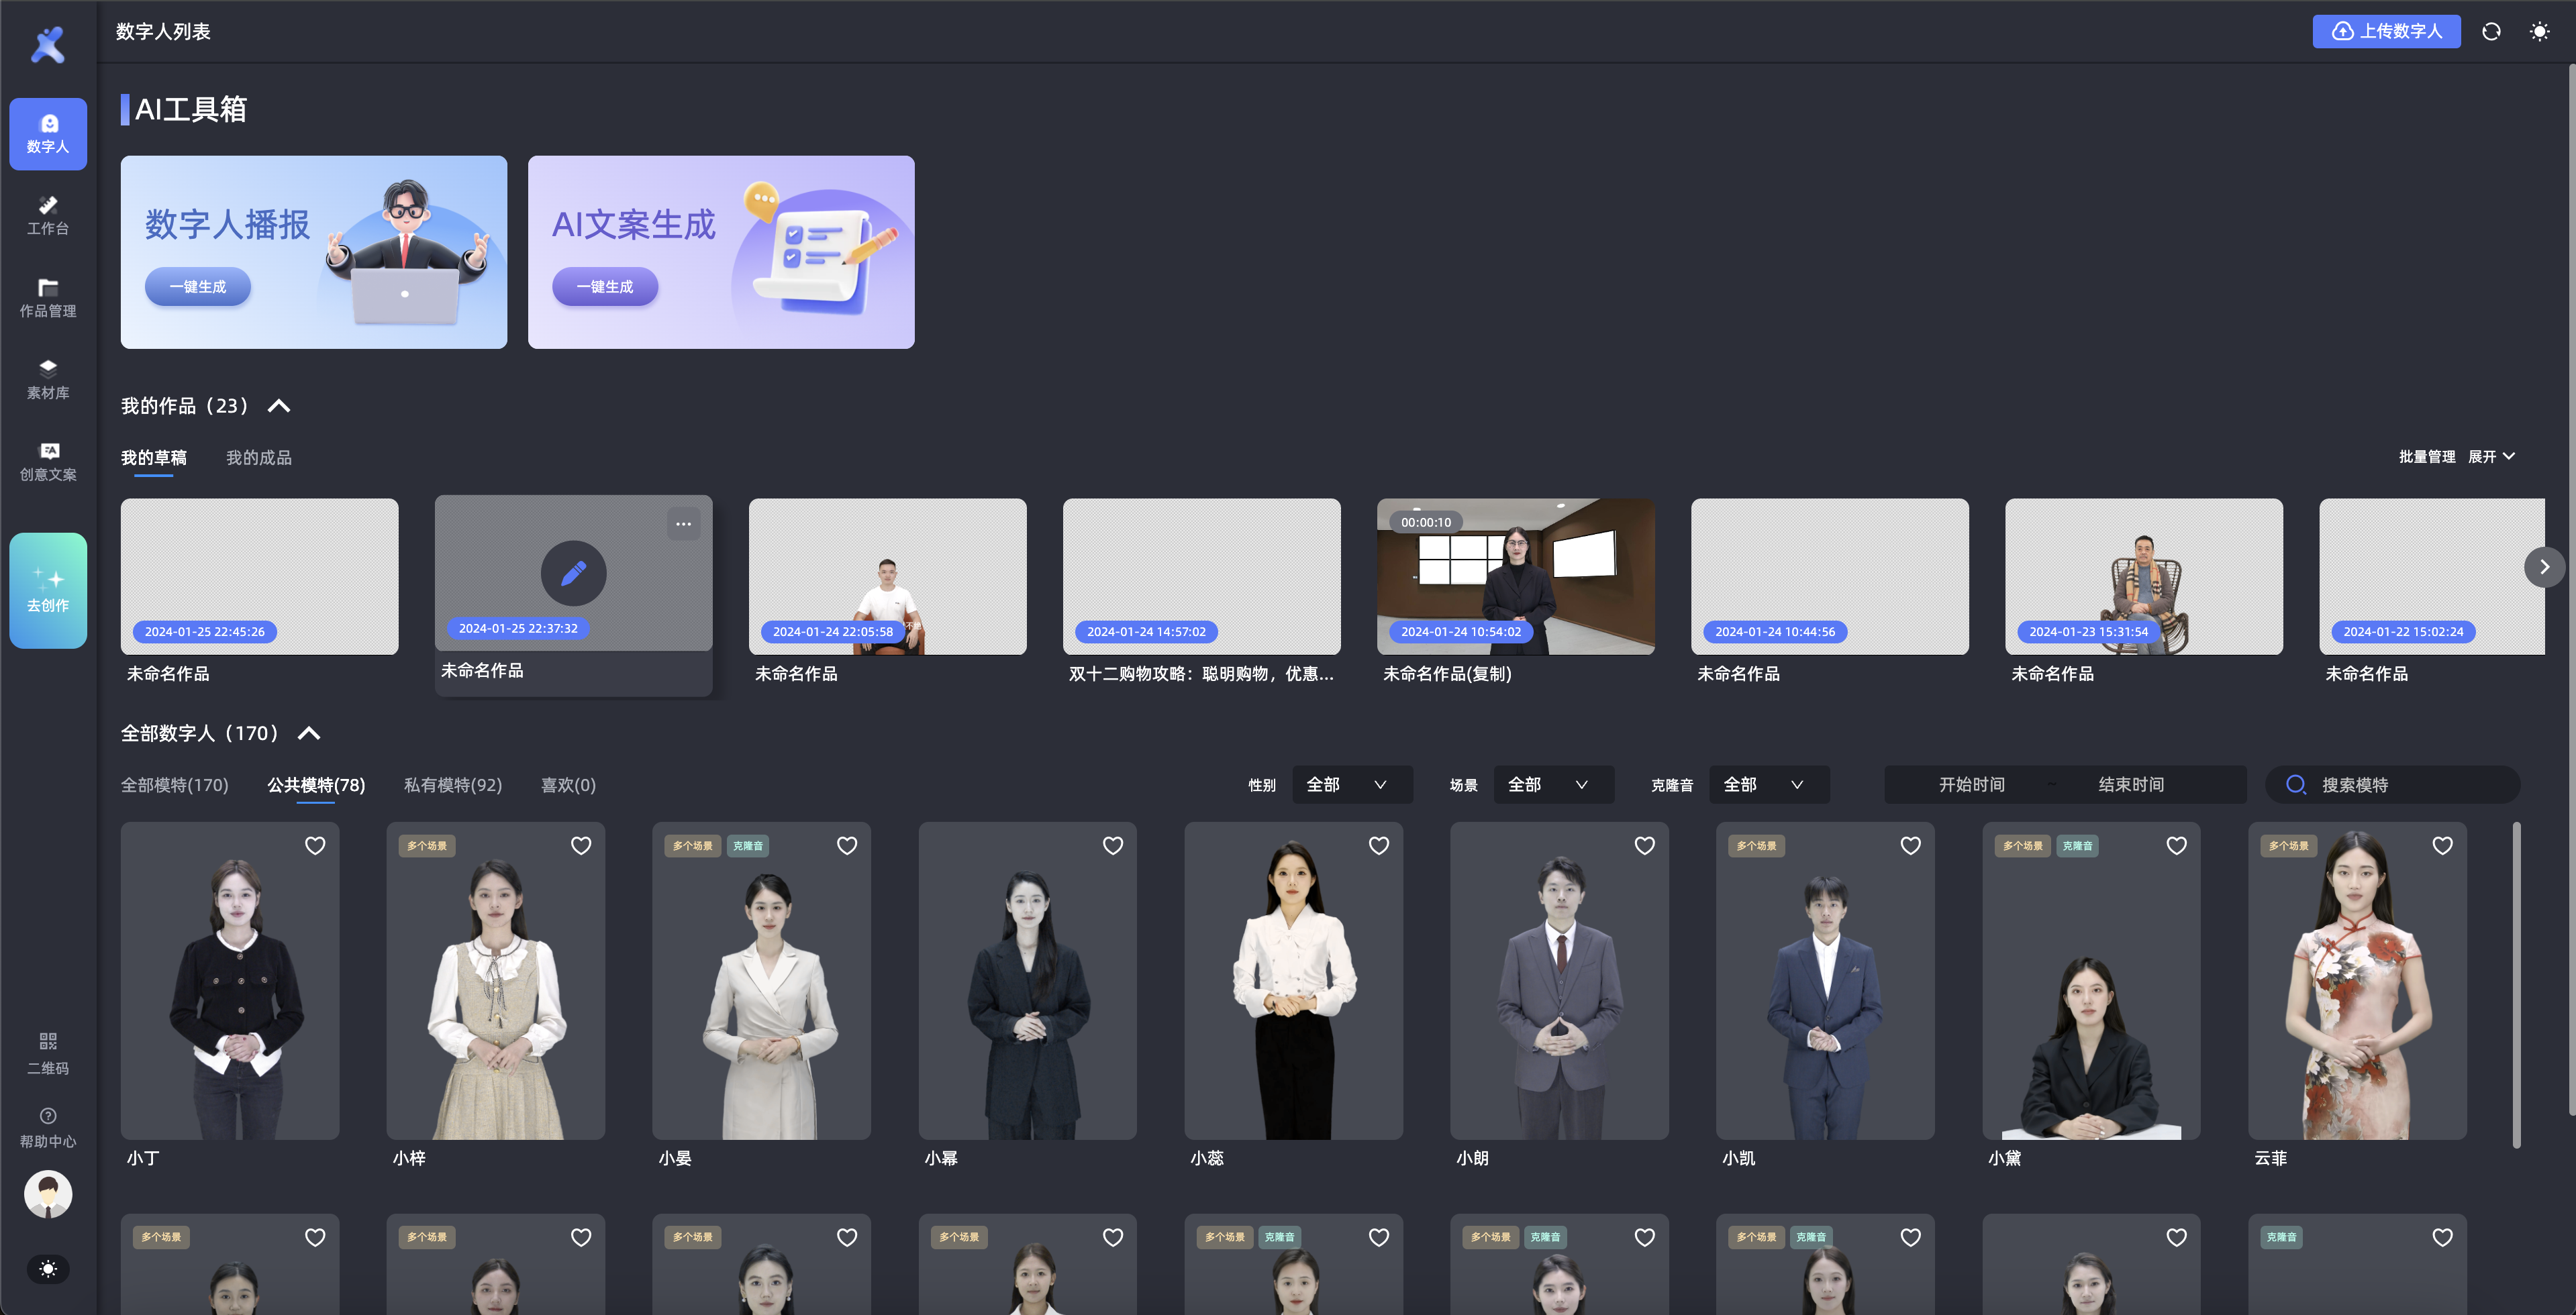Like model 小幂 with heart icon
Screen dimensions: 2576x1315
tap(1113, 845)
